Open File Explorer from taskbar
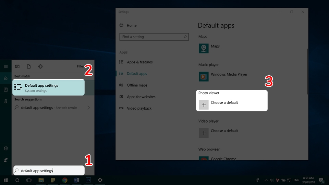Viewport: 329px width, 185px height. [x=41, y=180]
